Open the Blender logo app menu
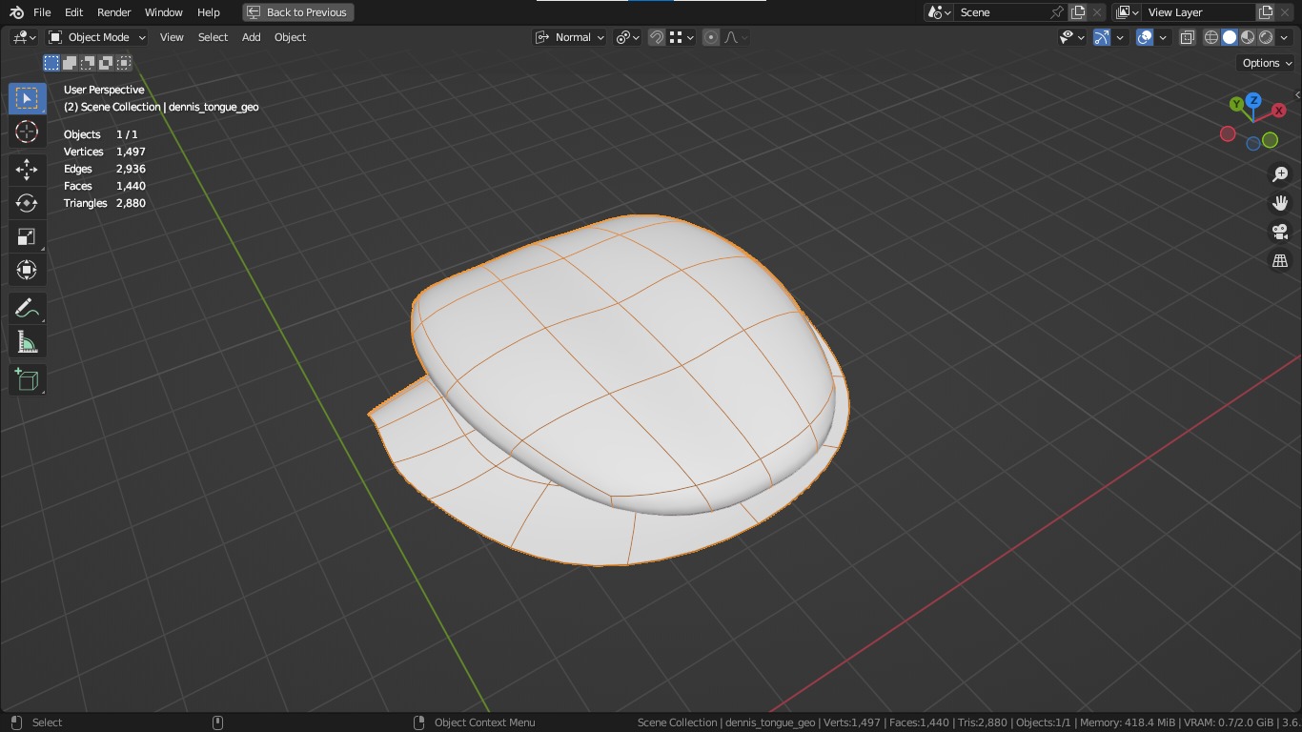1302x732 pixels. 16,12
